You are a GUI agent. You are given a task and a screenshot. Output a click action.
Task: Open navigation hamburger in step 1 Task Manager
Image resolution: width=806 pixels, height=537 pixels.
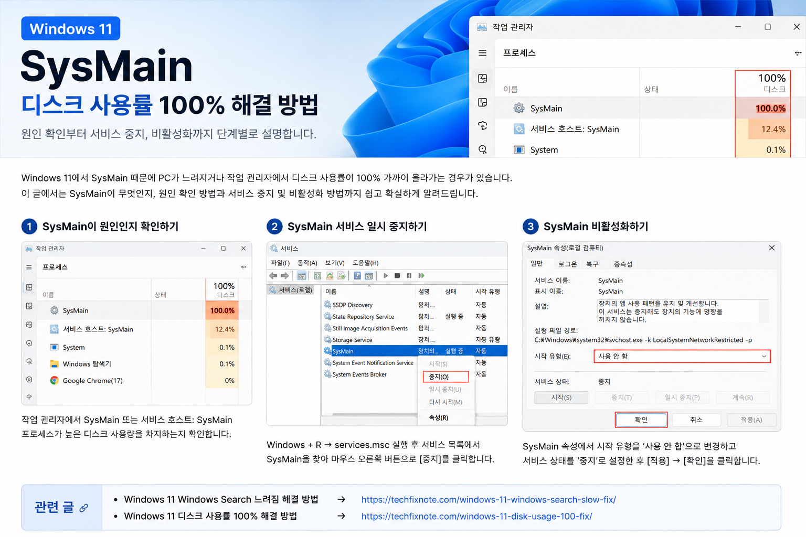[29, 267]
